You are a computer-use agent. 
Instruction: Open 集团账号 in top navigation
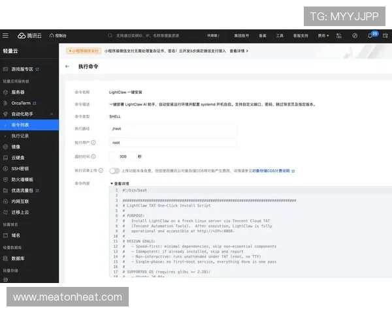pos(242,36)
